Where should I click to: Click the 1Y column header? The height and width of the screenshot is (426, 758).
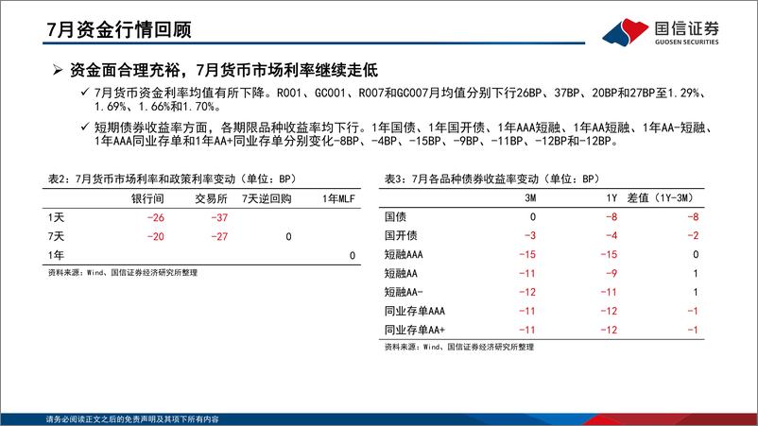click(612, 198)
